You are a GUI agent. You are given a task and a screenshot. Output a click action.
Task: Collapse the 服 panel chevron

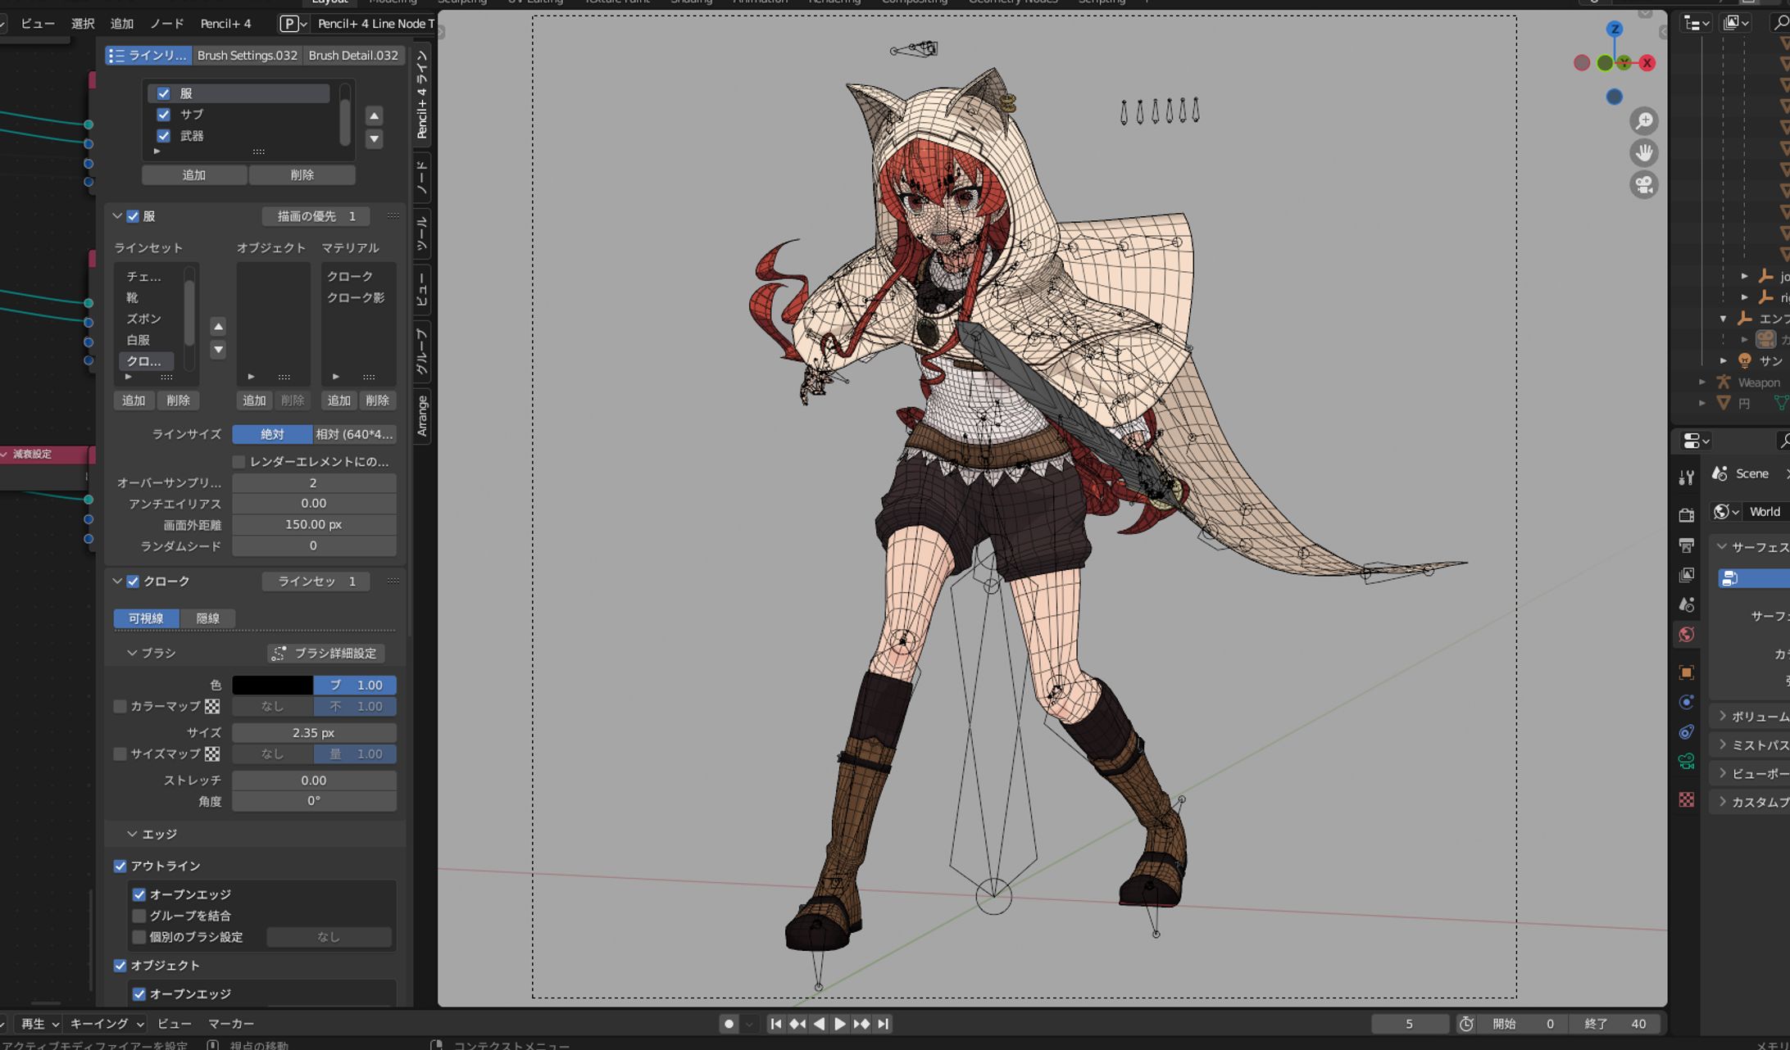tap(117, 216)
